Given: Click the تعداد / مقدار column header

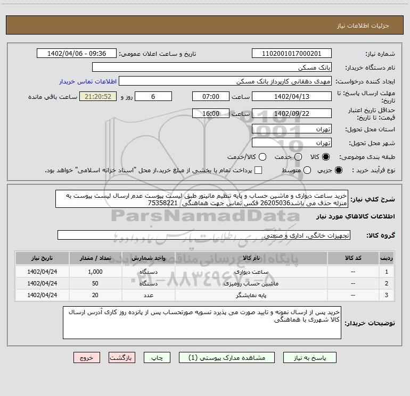Looking at the screenshot, I should [x=95, y=258].
